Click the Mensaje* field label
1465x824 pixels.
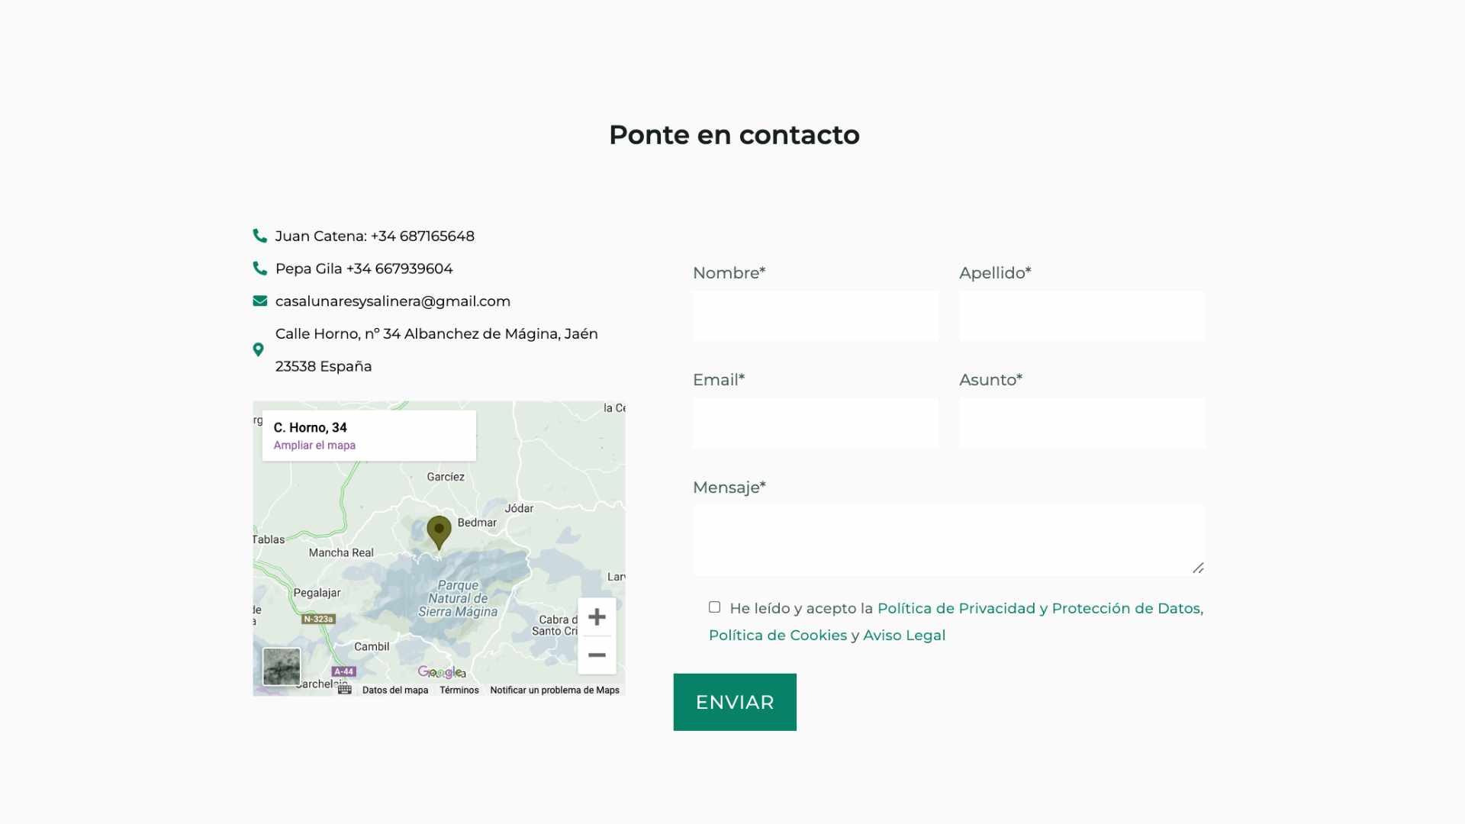click(729, 488)
